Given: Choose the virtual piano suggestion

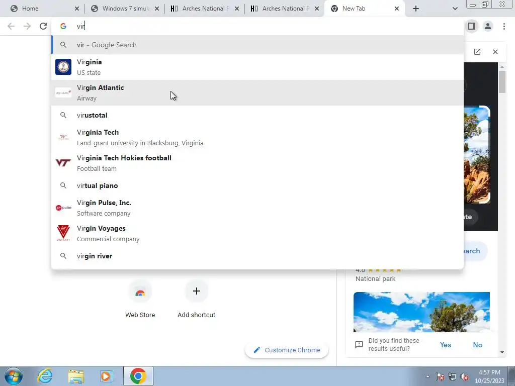Looking at the screenshot, I should tap(257, 185).
